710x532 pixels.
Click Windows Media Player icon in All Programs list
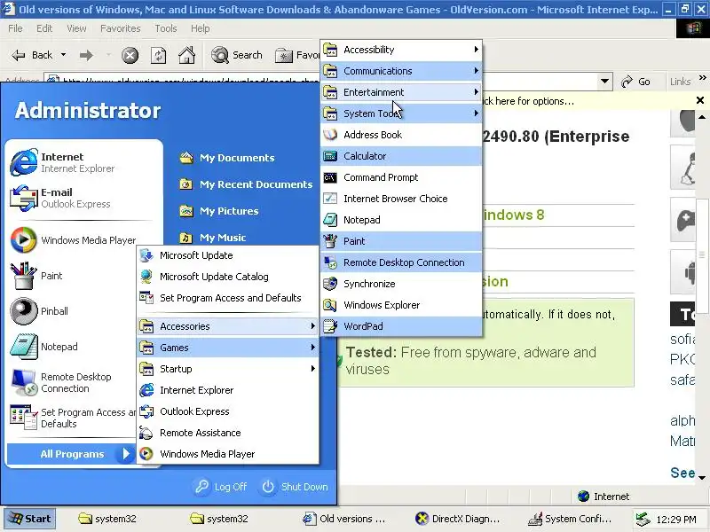[146, 454]
